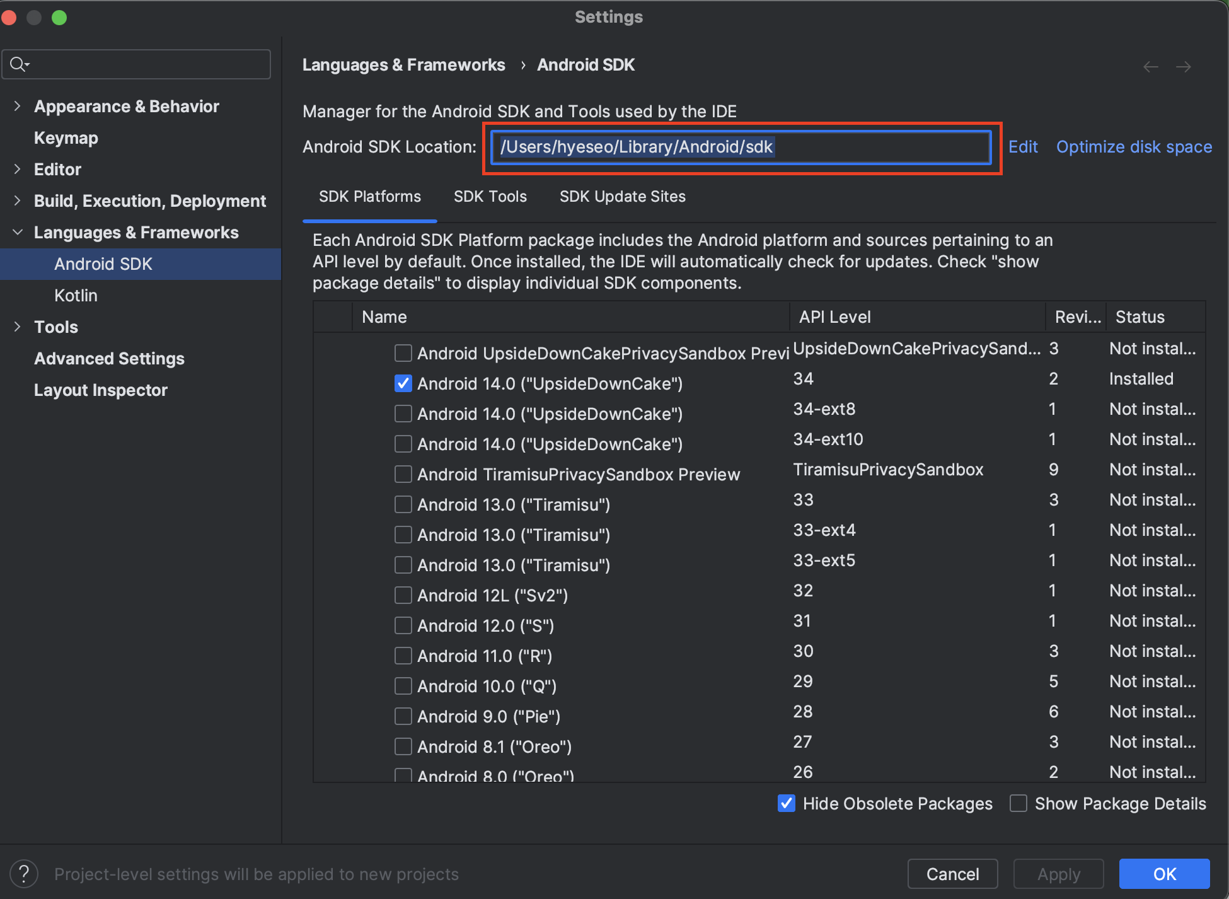Sort by the Name column header

(x=570, y=317)
